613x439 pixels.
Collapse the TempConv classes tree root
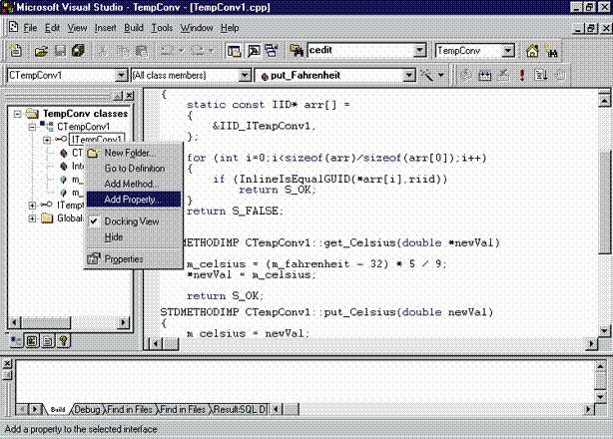17,114
